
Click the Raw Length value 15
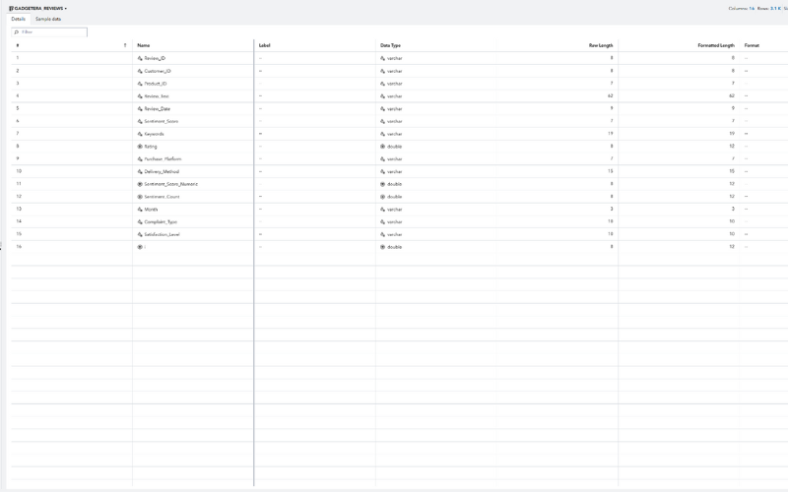click(x=611, y=170)
